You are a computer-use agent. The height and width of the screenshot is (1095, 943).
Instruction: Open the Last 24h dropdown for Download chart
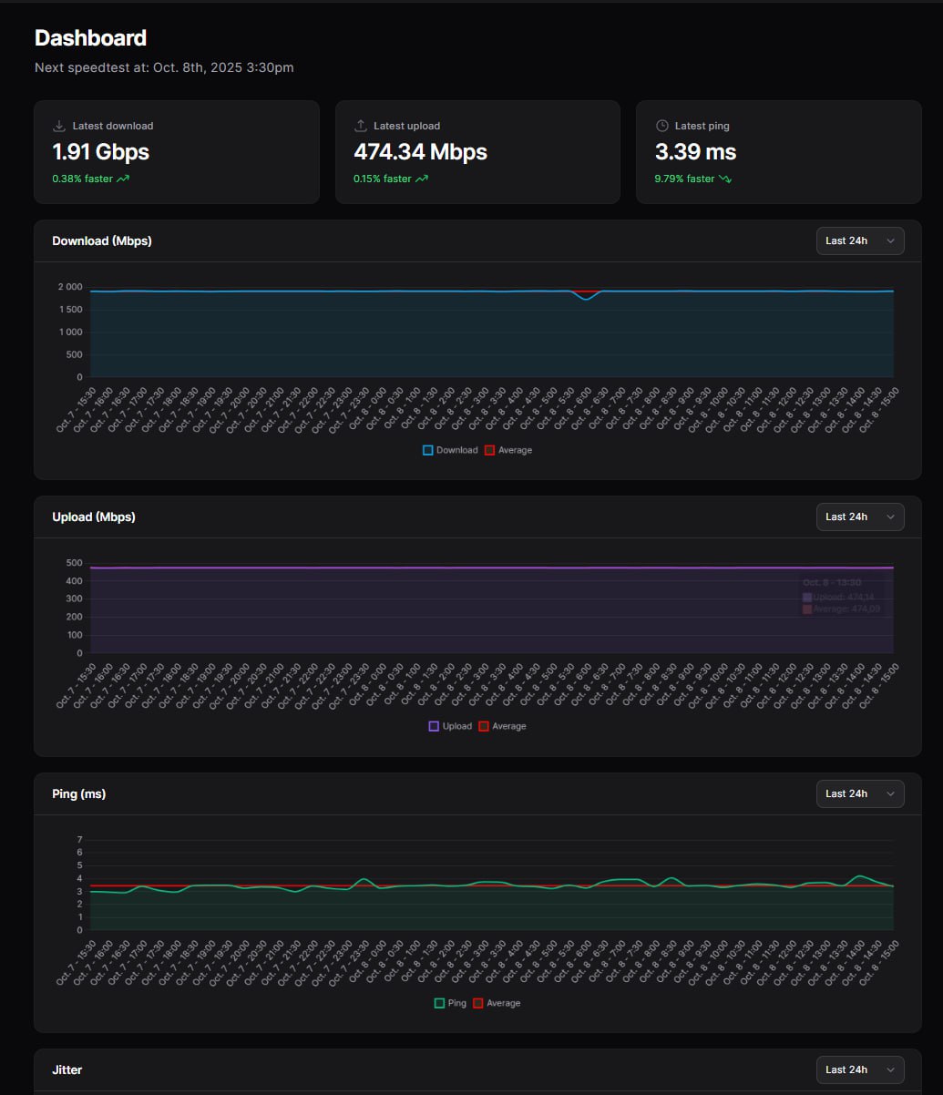[x=860, y=241]
